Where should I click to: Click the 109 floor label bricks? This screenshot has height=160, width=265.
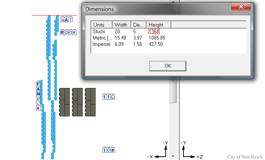point(109,150)
